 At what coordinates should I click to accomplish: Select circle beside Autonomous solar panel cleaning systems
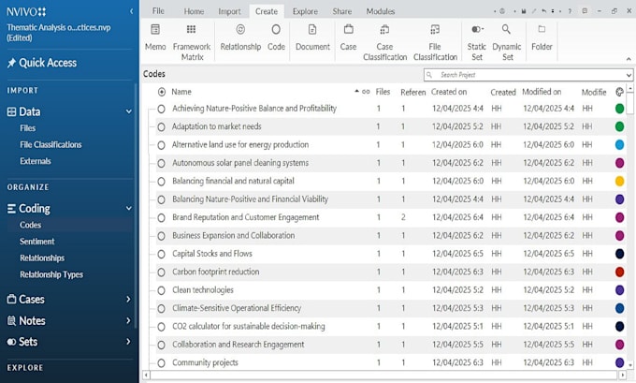[161, 163]
